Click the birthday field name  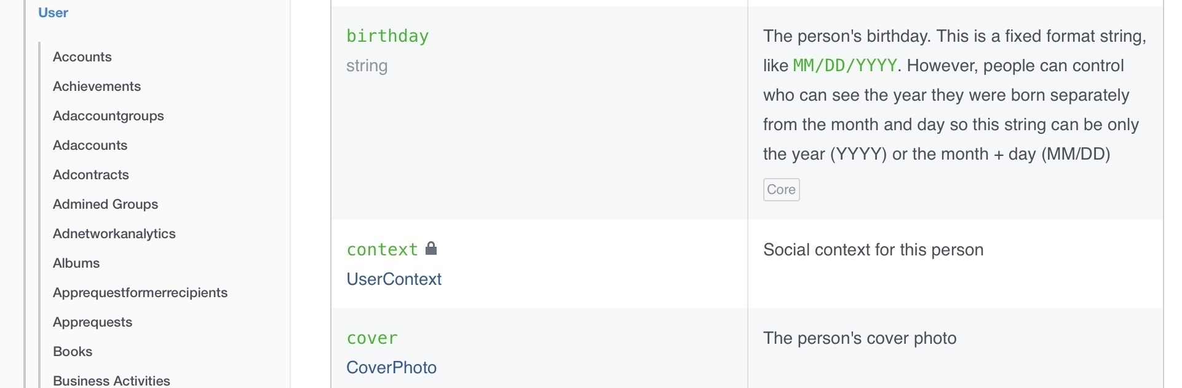[387, 36]
